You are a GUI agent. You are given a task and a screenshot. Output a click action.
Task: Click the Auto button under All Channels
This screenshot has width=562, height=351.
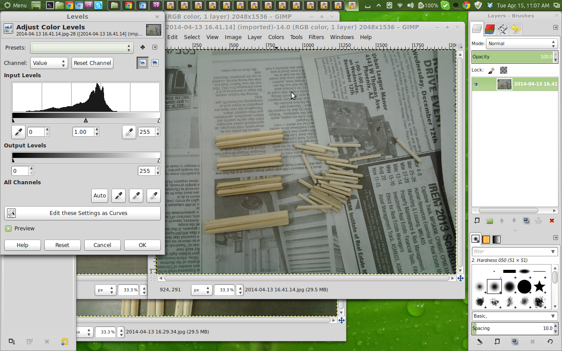(99, 196)
